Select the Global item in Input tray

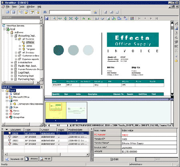16,94
